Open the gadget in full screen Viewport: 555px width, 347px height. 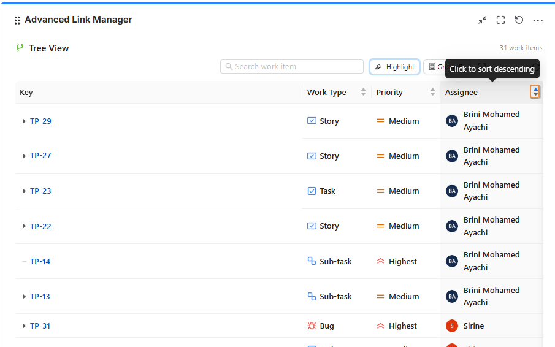[500, 20]
